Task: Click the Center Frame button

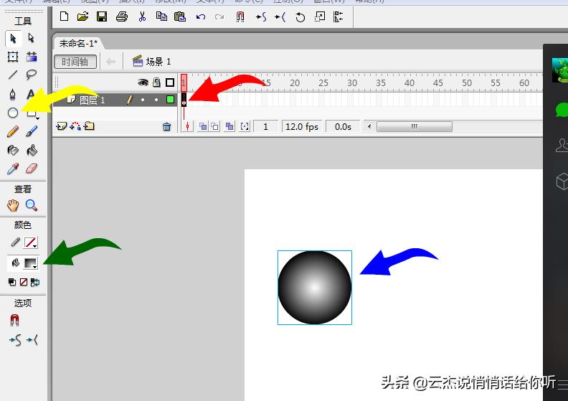Action: pos(188,126)
